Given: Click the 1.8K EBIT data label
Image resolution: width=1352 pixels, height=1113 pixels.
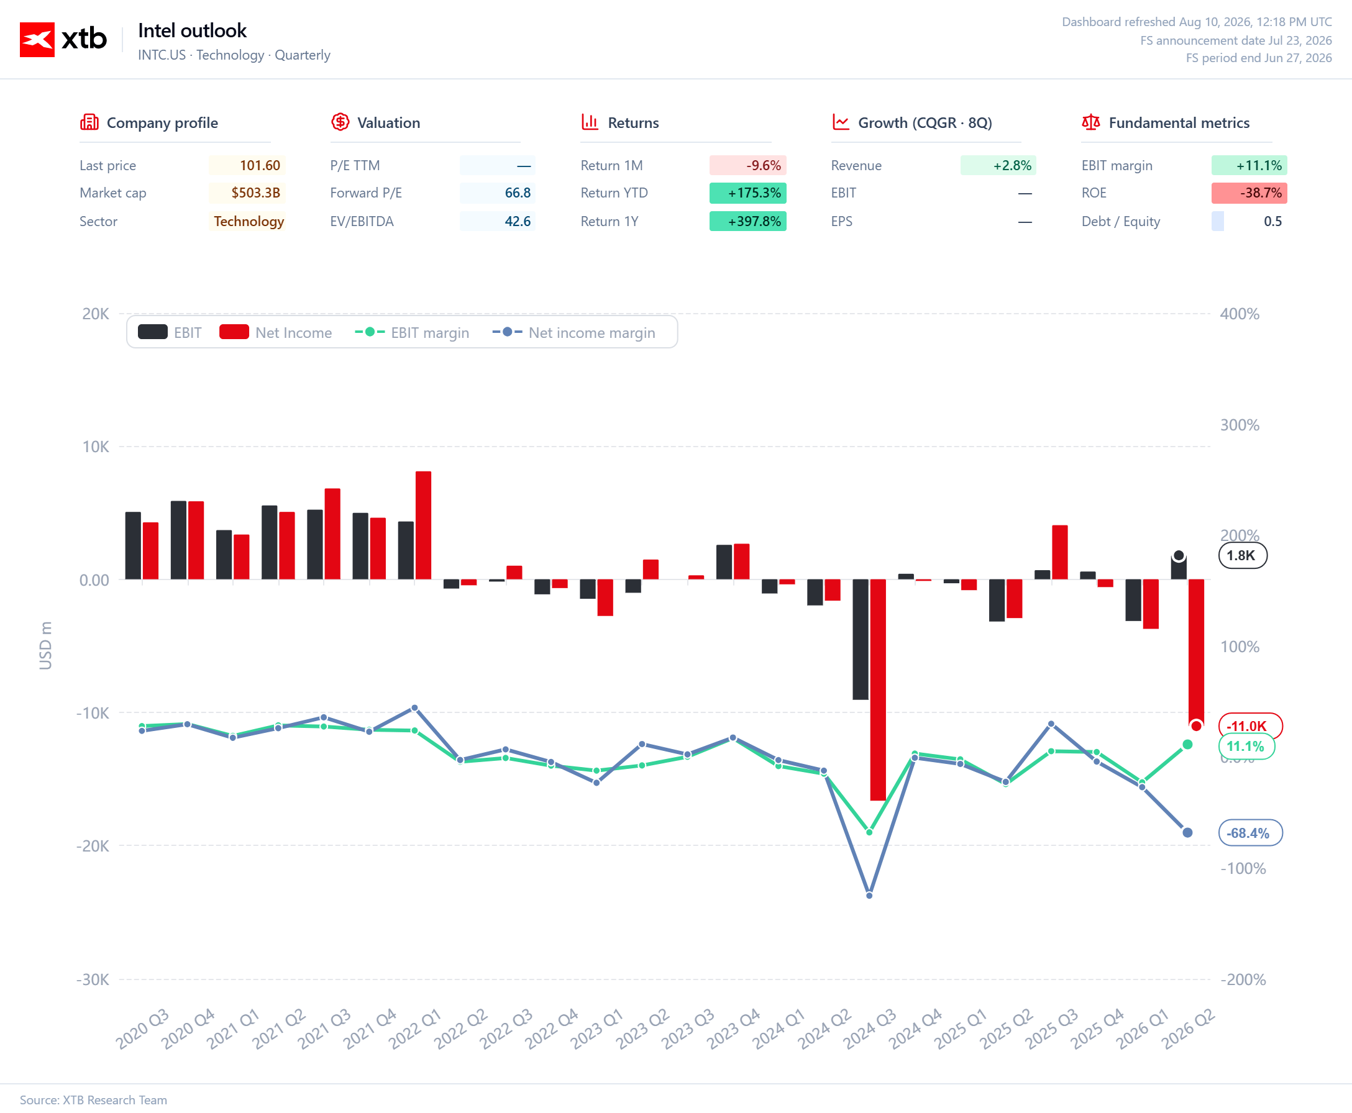Looking at the screenshot, I should [x=1242, y=555].
